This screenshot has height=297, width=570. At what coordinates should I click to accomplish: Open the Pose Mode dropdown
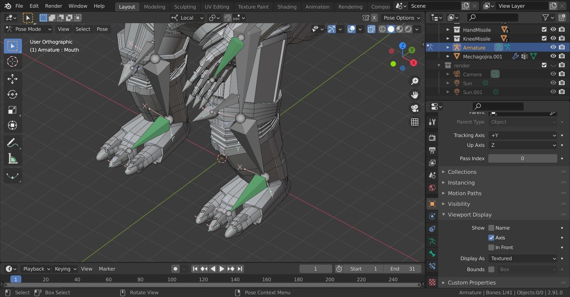28,29
